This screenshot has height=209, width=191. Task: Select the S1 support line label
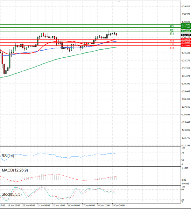point(172,41)
